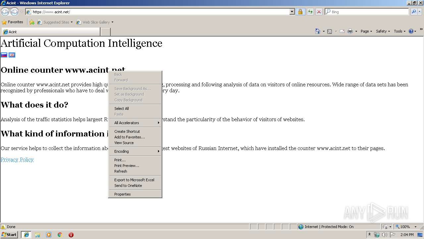Select the UK flag language icon
Screen dimensions: 424x239
pyautogui.click(x=12, y=55)
